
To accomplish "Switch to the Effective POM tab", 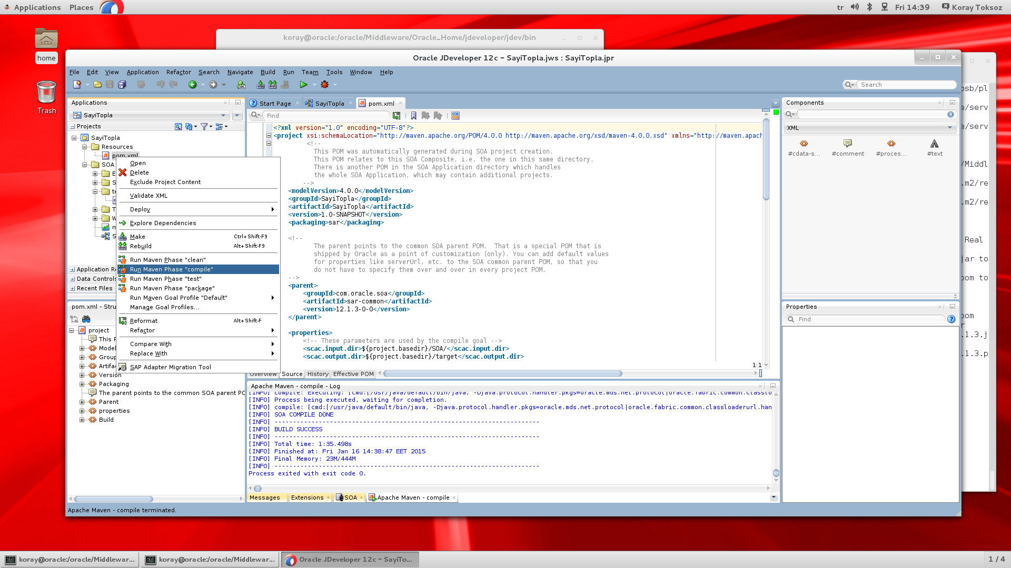I will [353, 374].
